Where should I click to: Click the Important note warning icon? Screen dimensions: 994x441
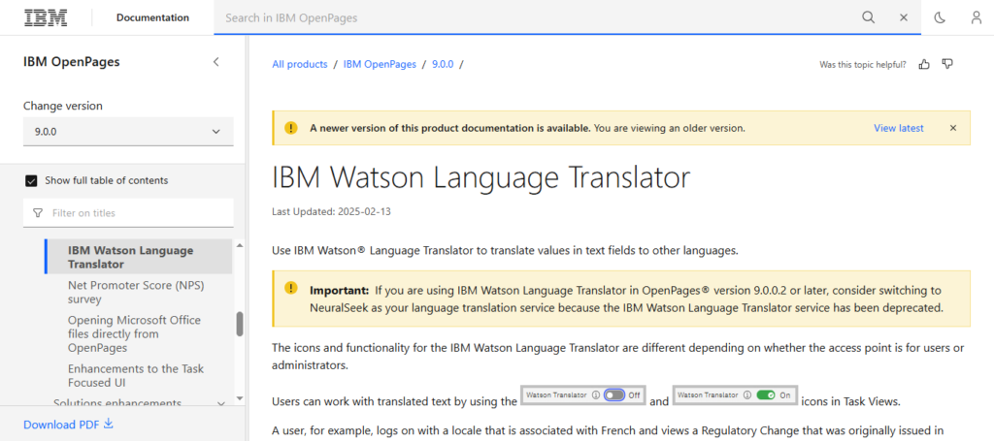pos(290,288)
